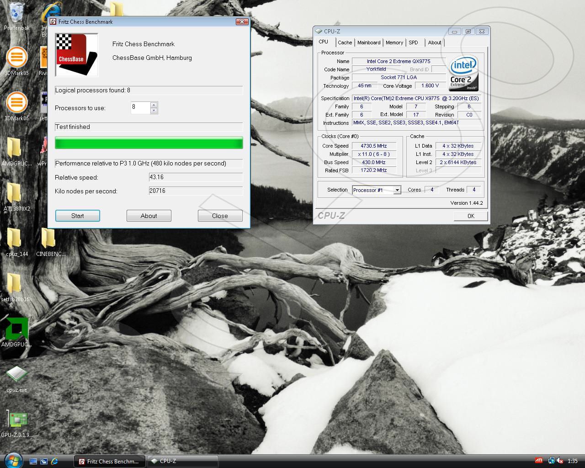Click Show Desktop in Quick Launch
This screenshot has width=585, height=468.
pyautogui.click(x=33, y=461)
